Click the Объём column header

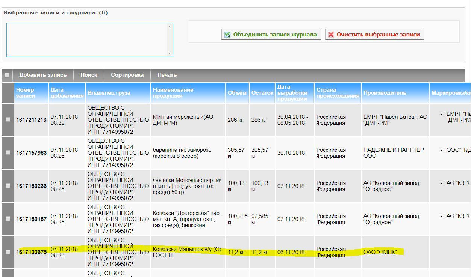[x=237, y=93]
